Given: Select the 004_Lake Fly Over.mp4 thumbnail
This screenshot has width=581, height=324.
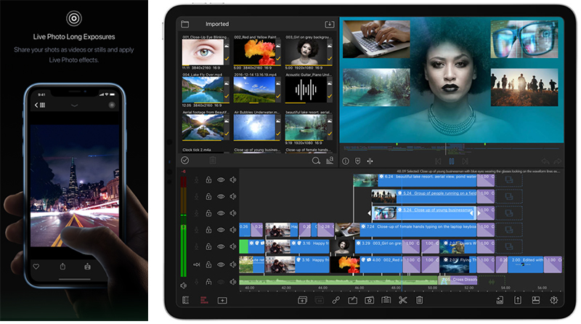Looking at the screenshot, I should coord(203,89).
